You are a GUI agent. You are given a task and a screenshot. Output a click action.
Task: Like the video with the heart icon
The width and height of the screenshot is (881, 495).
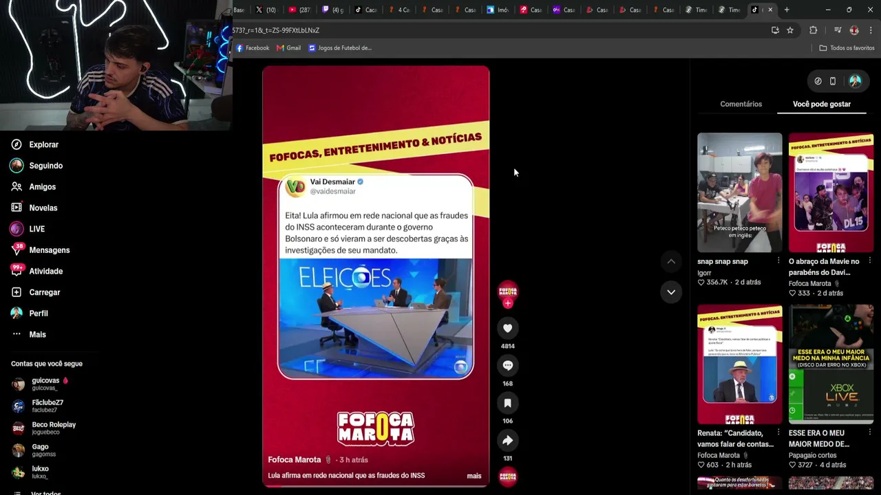tap(507, 329)
